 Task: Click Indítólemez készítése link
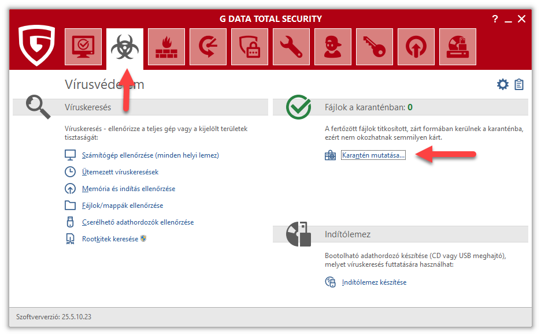coord(375,282)
